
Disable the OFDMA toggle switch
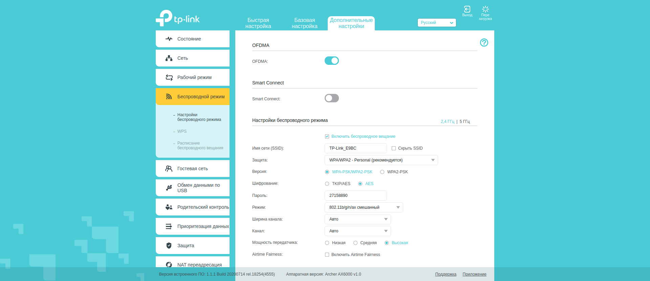click(x=331, y=61)
